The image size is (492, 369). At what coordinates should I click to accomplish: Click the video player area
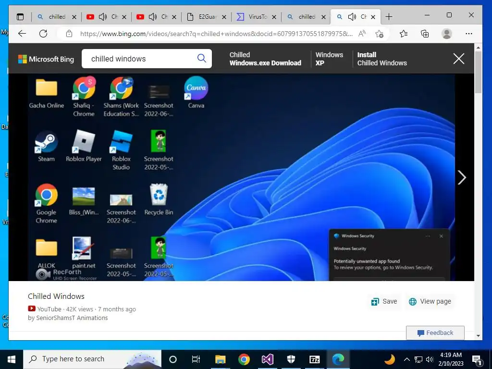pyautogui.click(x=241, y=177)
